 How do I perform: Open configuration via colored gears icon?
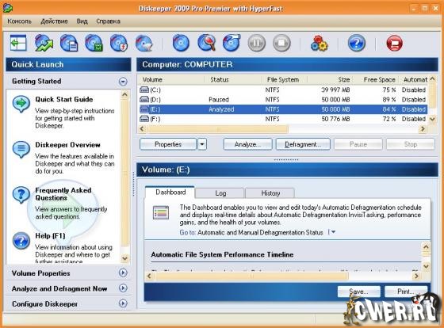click(x=319, y=43)
